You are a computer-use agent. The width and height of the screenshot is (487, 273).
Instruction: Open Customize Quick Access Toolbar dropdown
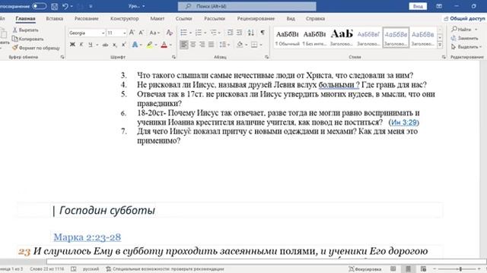tap(91, 6)
